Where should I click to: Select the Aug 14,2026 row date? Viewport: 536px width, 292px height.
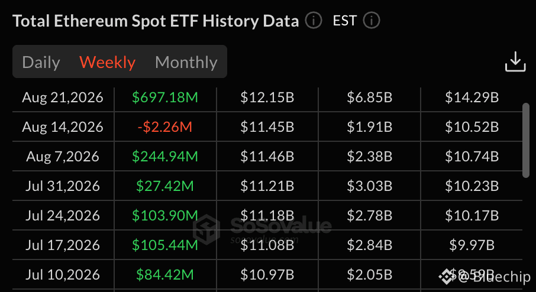coord(63,127)
